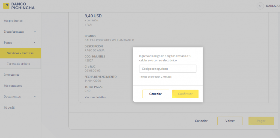Open Mis contactos in sidebar

tap(13, 85)
